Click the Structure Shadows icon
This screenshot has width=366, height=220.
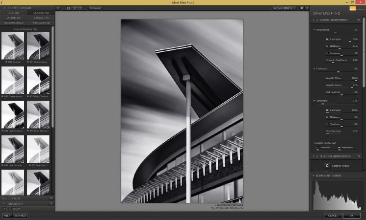click(x=327, y=124)
